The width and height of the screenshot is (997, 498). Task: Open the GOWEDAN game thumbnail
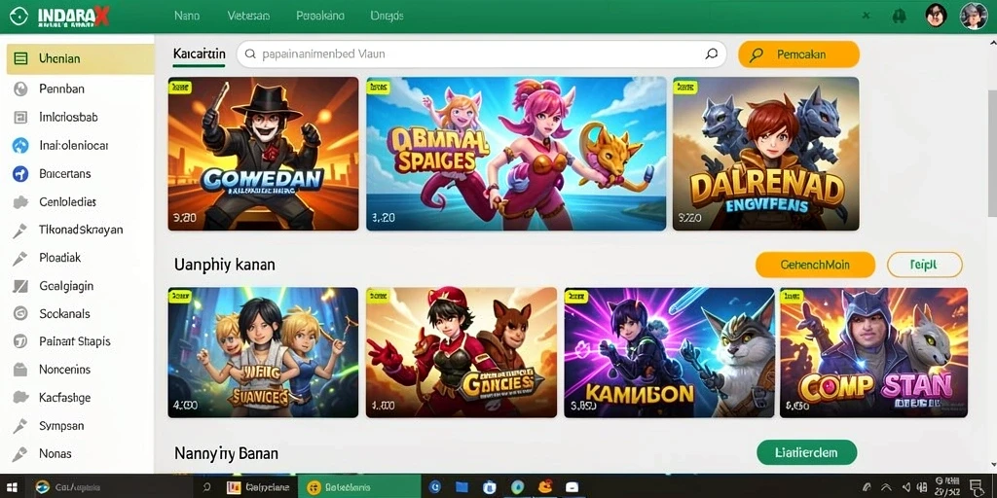click(x=263, y=154)
